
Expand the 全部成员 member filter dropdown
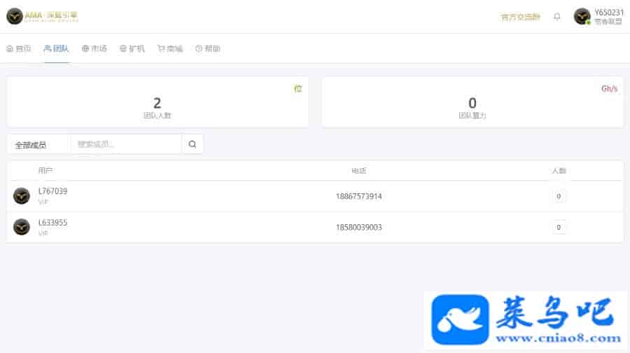click(x=39, y=144)
